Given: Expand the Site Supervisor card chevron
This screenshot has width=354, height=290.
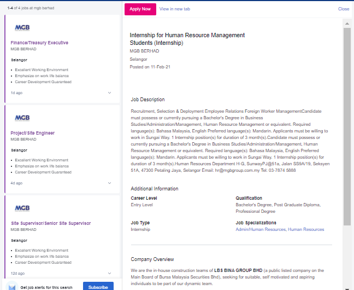Looking at the screenshot, I should (109, 273).
